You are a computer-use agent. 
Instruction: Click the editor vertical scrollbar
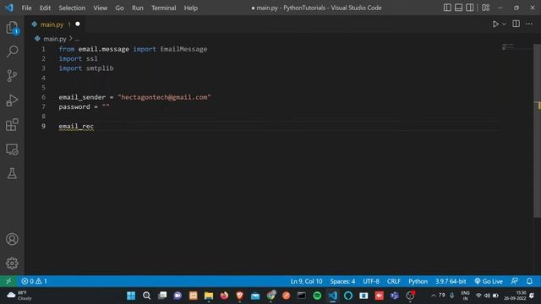[538, 131]
